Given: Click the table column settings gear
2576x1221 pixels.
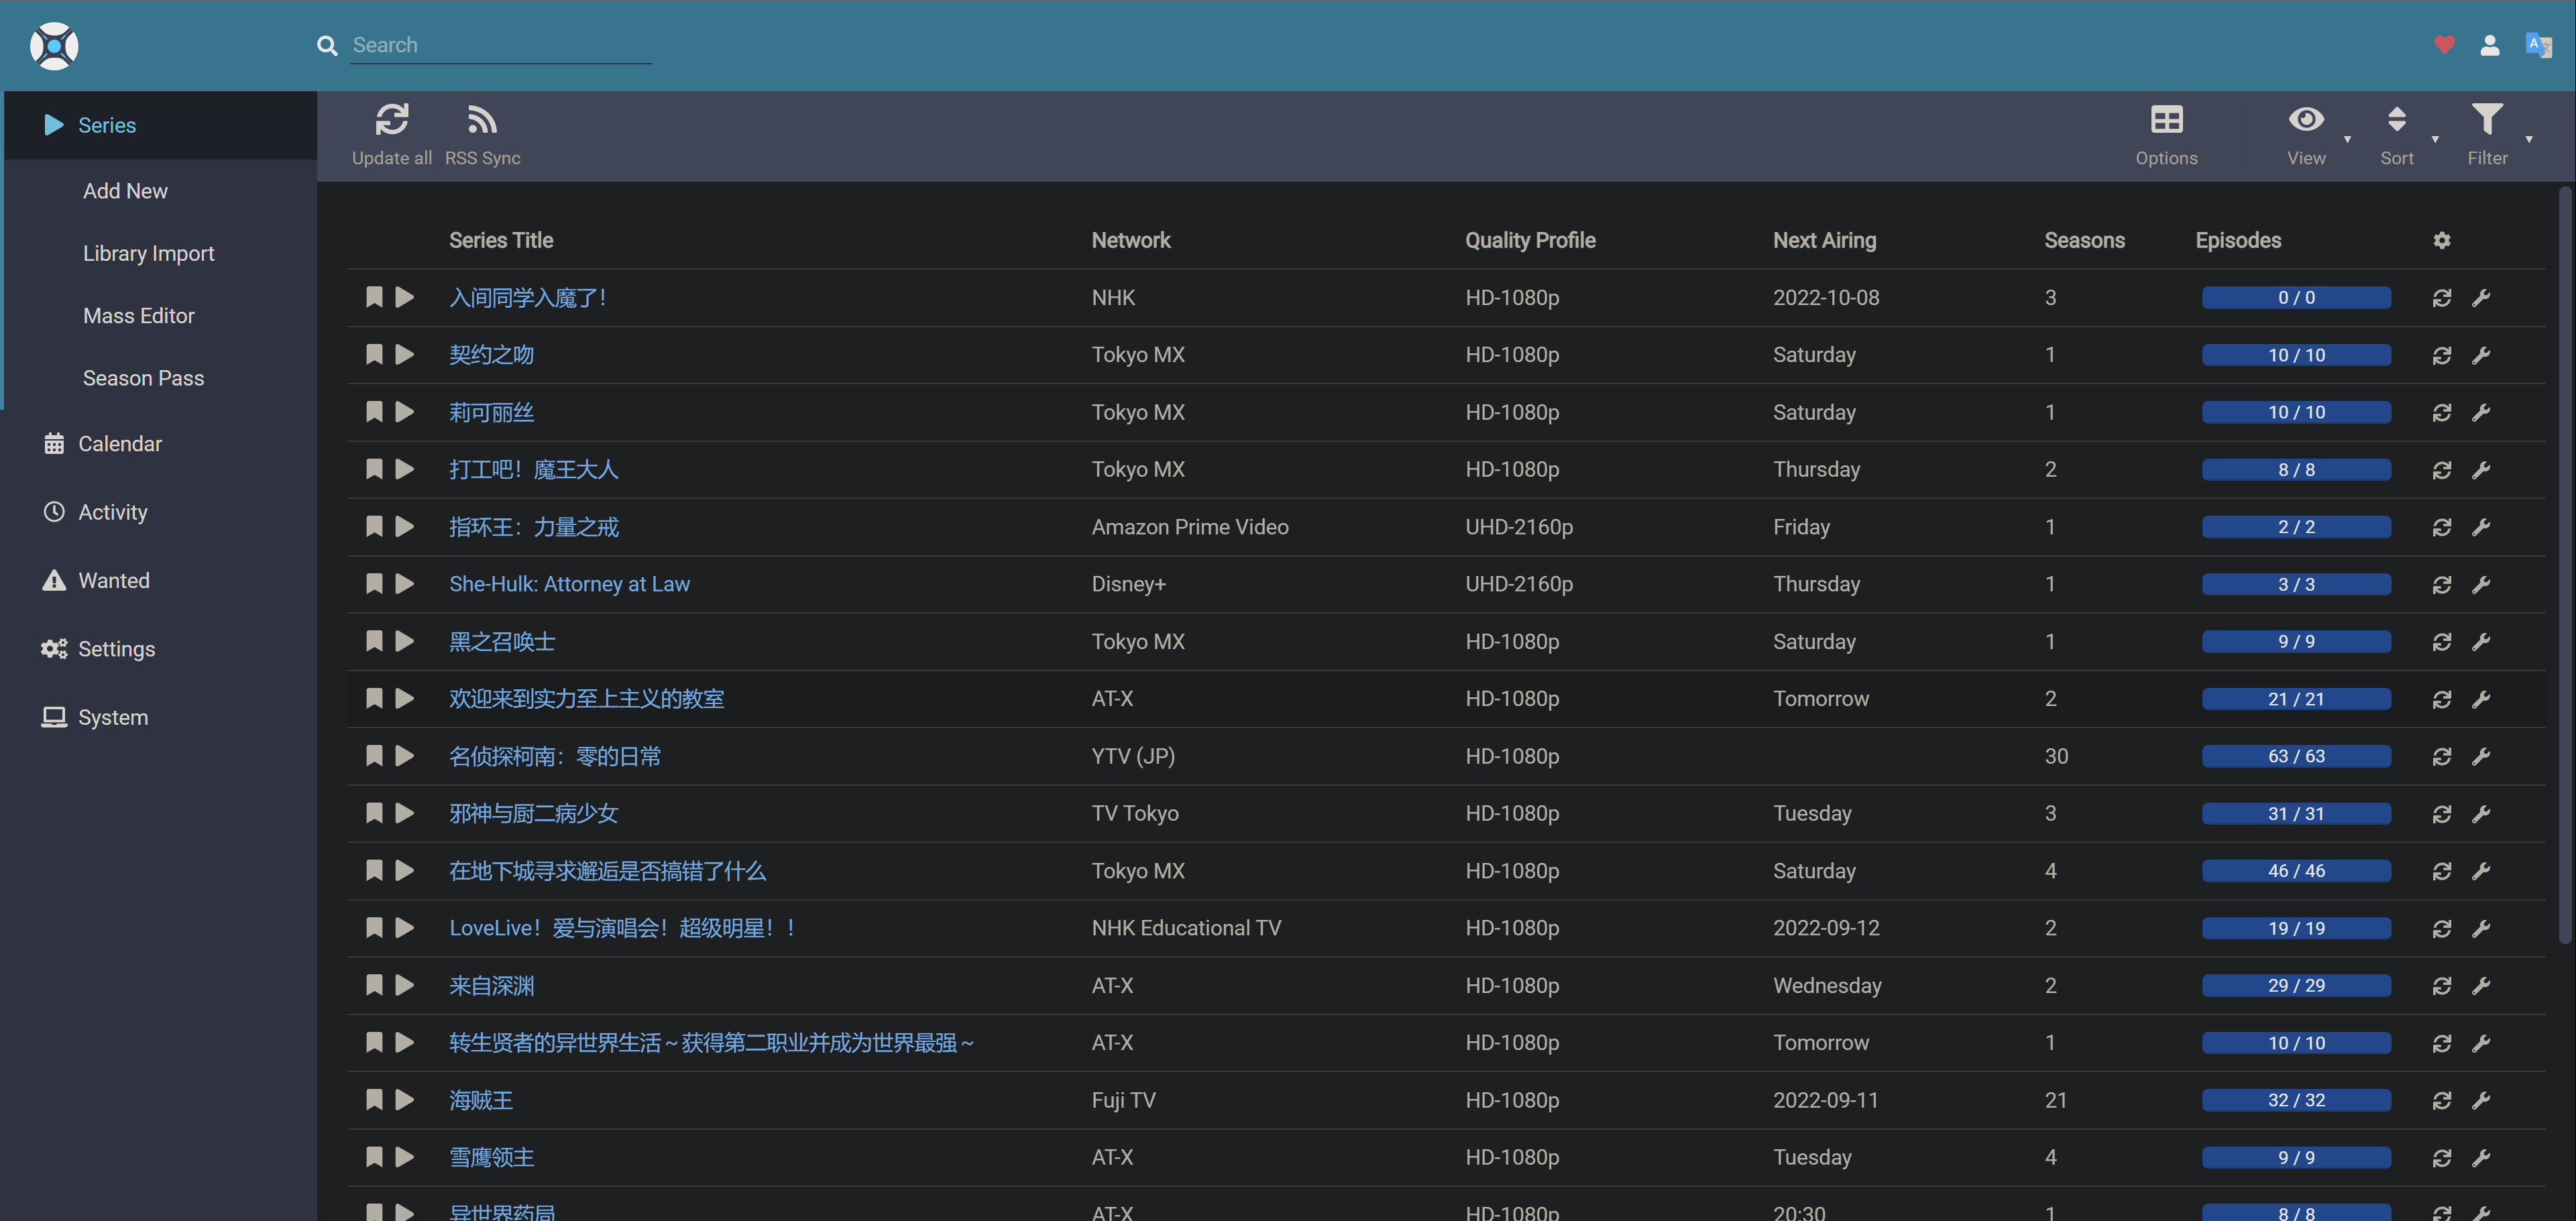Looking at the screenshot, I should click(2442, 240).
